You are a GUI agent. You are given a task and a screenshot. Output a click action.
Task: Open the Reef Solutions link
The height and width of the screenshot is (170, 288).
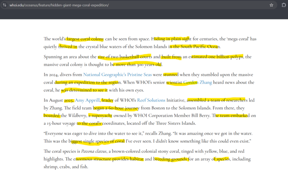pyautogui.click(x=151, y=100)
